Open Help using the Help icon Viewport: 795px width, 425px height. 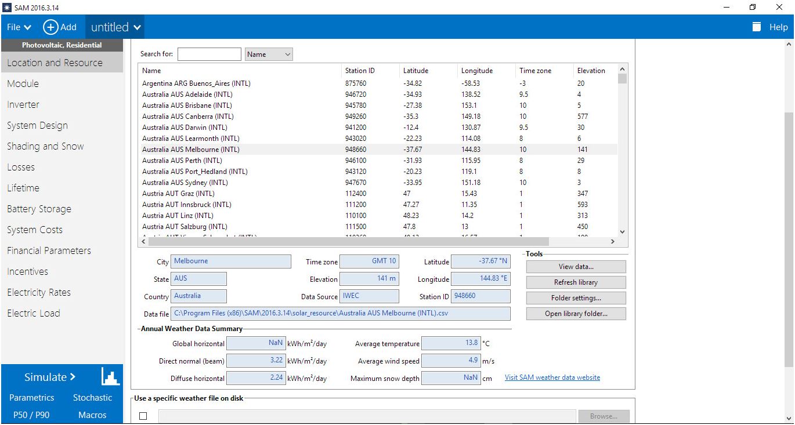tap(756, 26)
